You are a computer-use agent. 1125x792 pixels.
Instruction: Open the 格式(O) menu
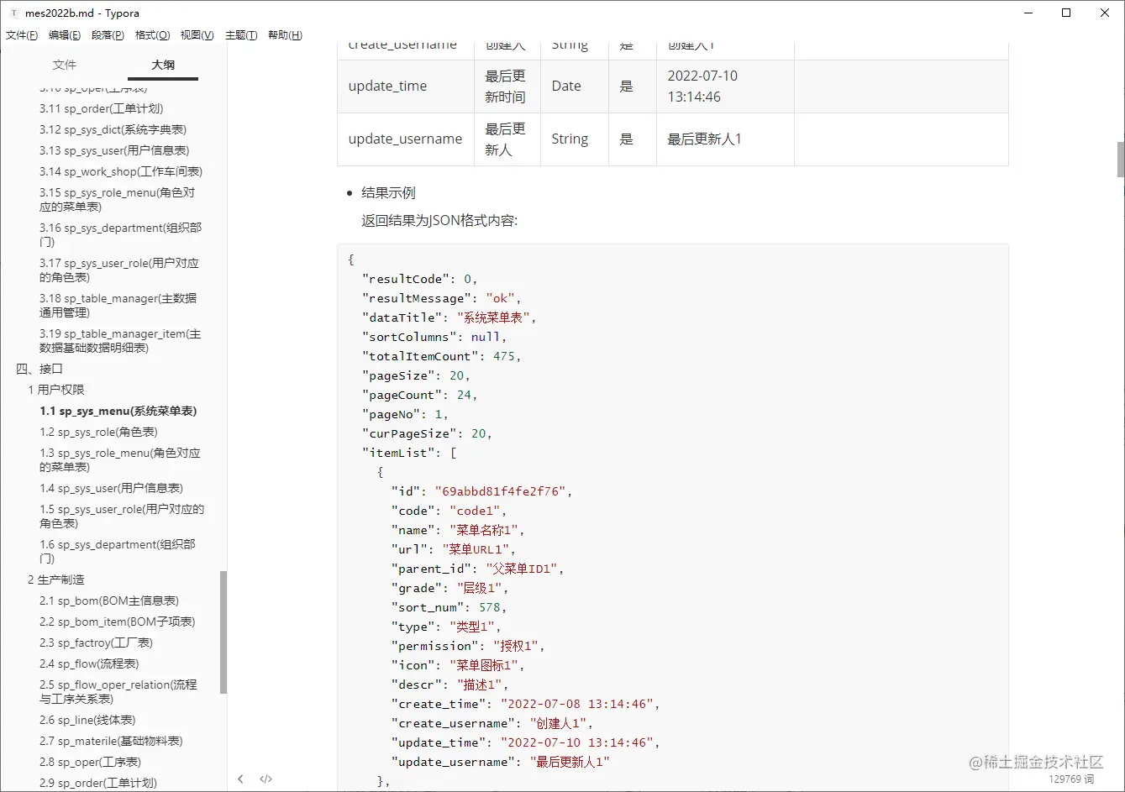tap(152, 35)
